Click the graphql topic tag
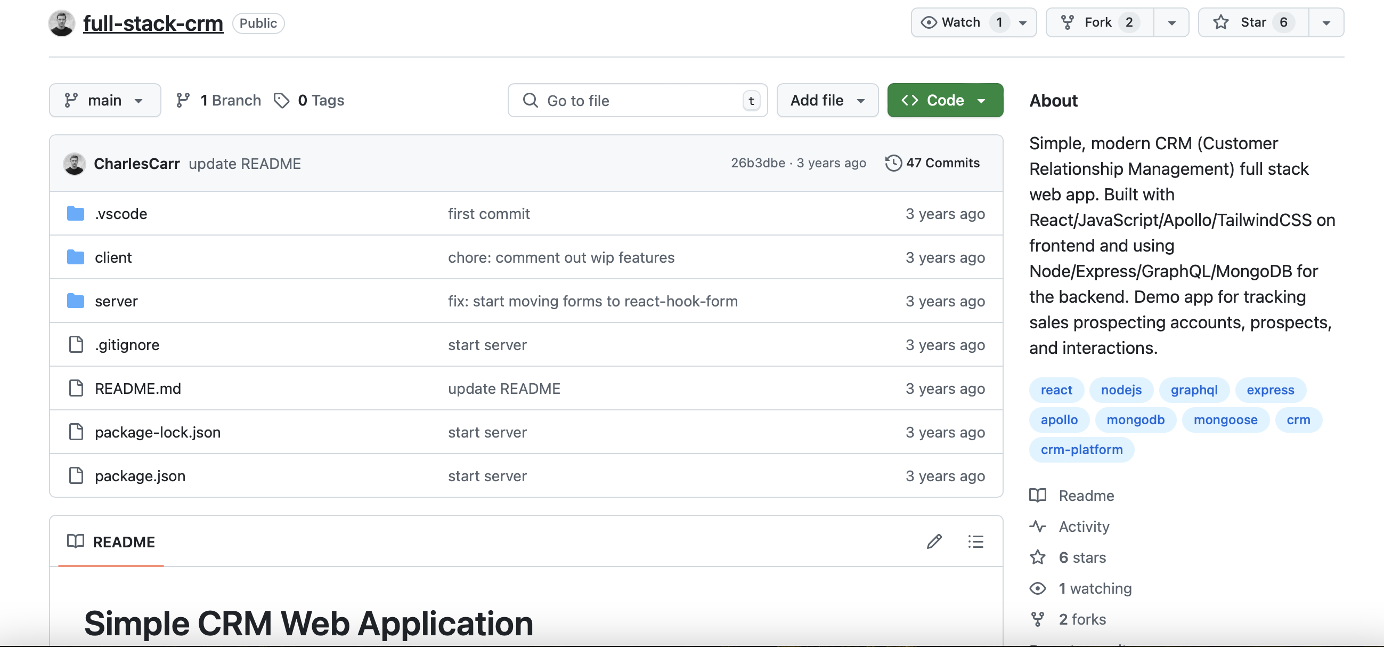Viewport: 1384px width, 647px height. tap(1194, 390)
